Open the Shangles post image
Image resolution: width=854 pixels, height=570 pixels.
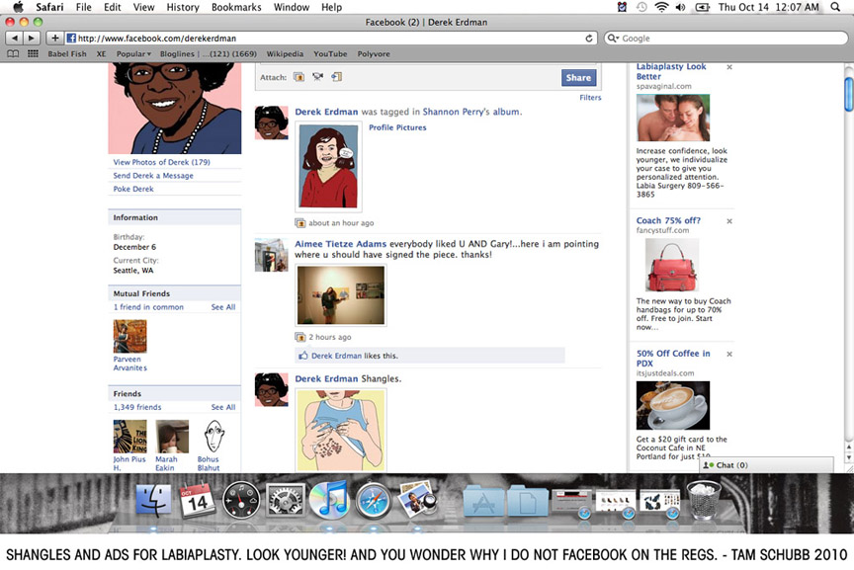coord(340,430)
